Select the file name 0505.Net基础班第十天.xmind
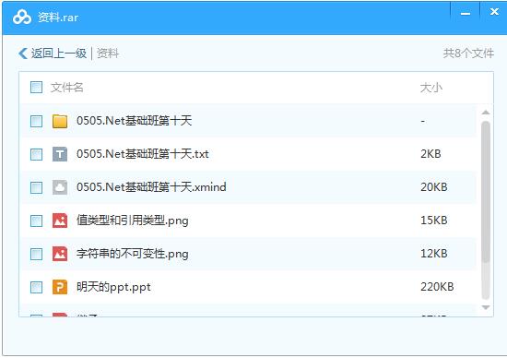 tap(151, 186)
